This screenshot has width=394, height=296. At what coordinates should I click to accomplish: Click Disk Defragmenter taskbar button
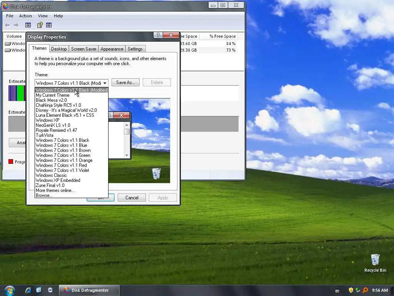(x=89, y=290)
